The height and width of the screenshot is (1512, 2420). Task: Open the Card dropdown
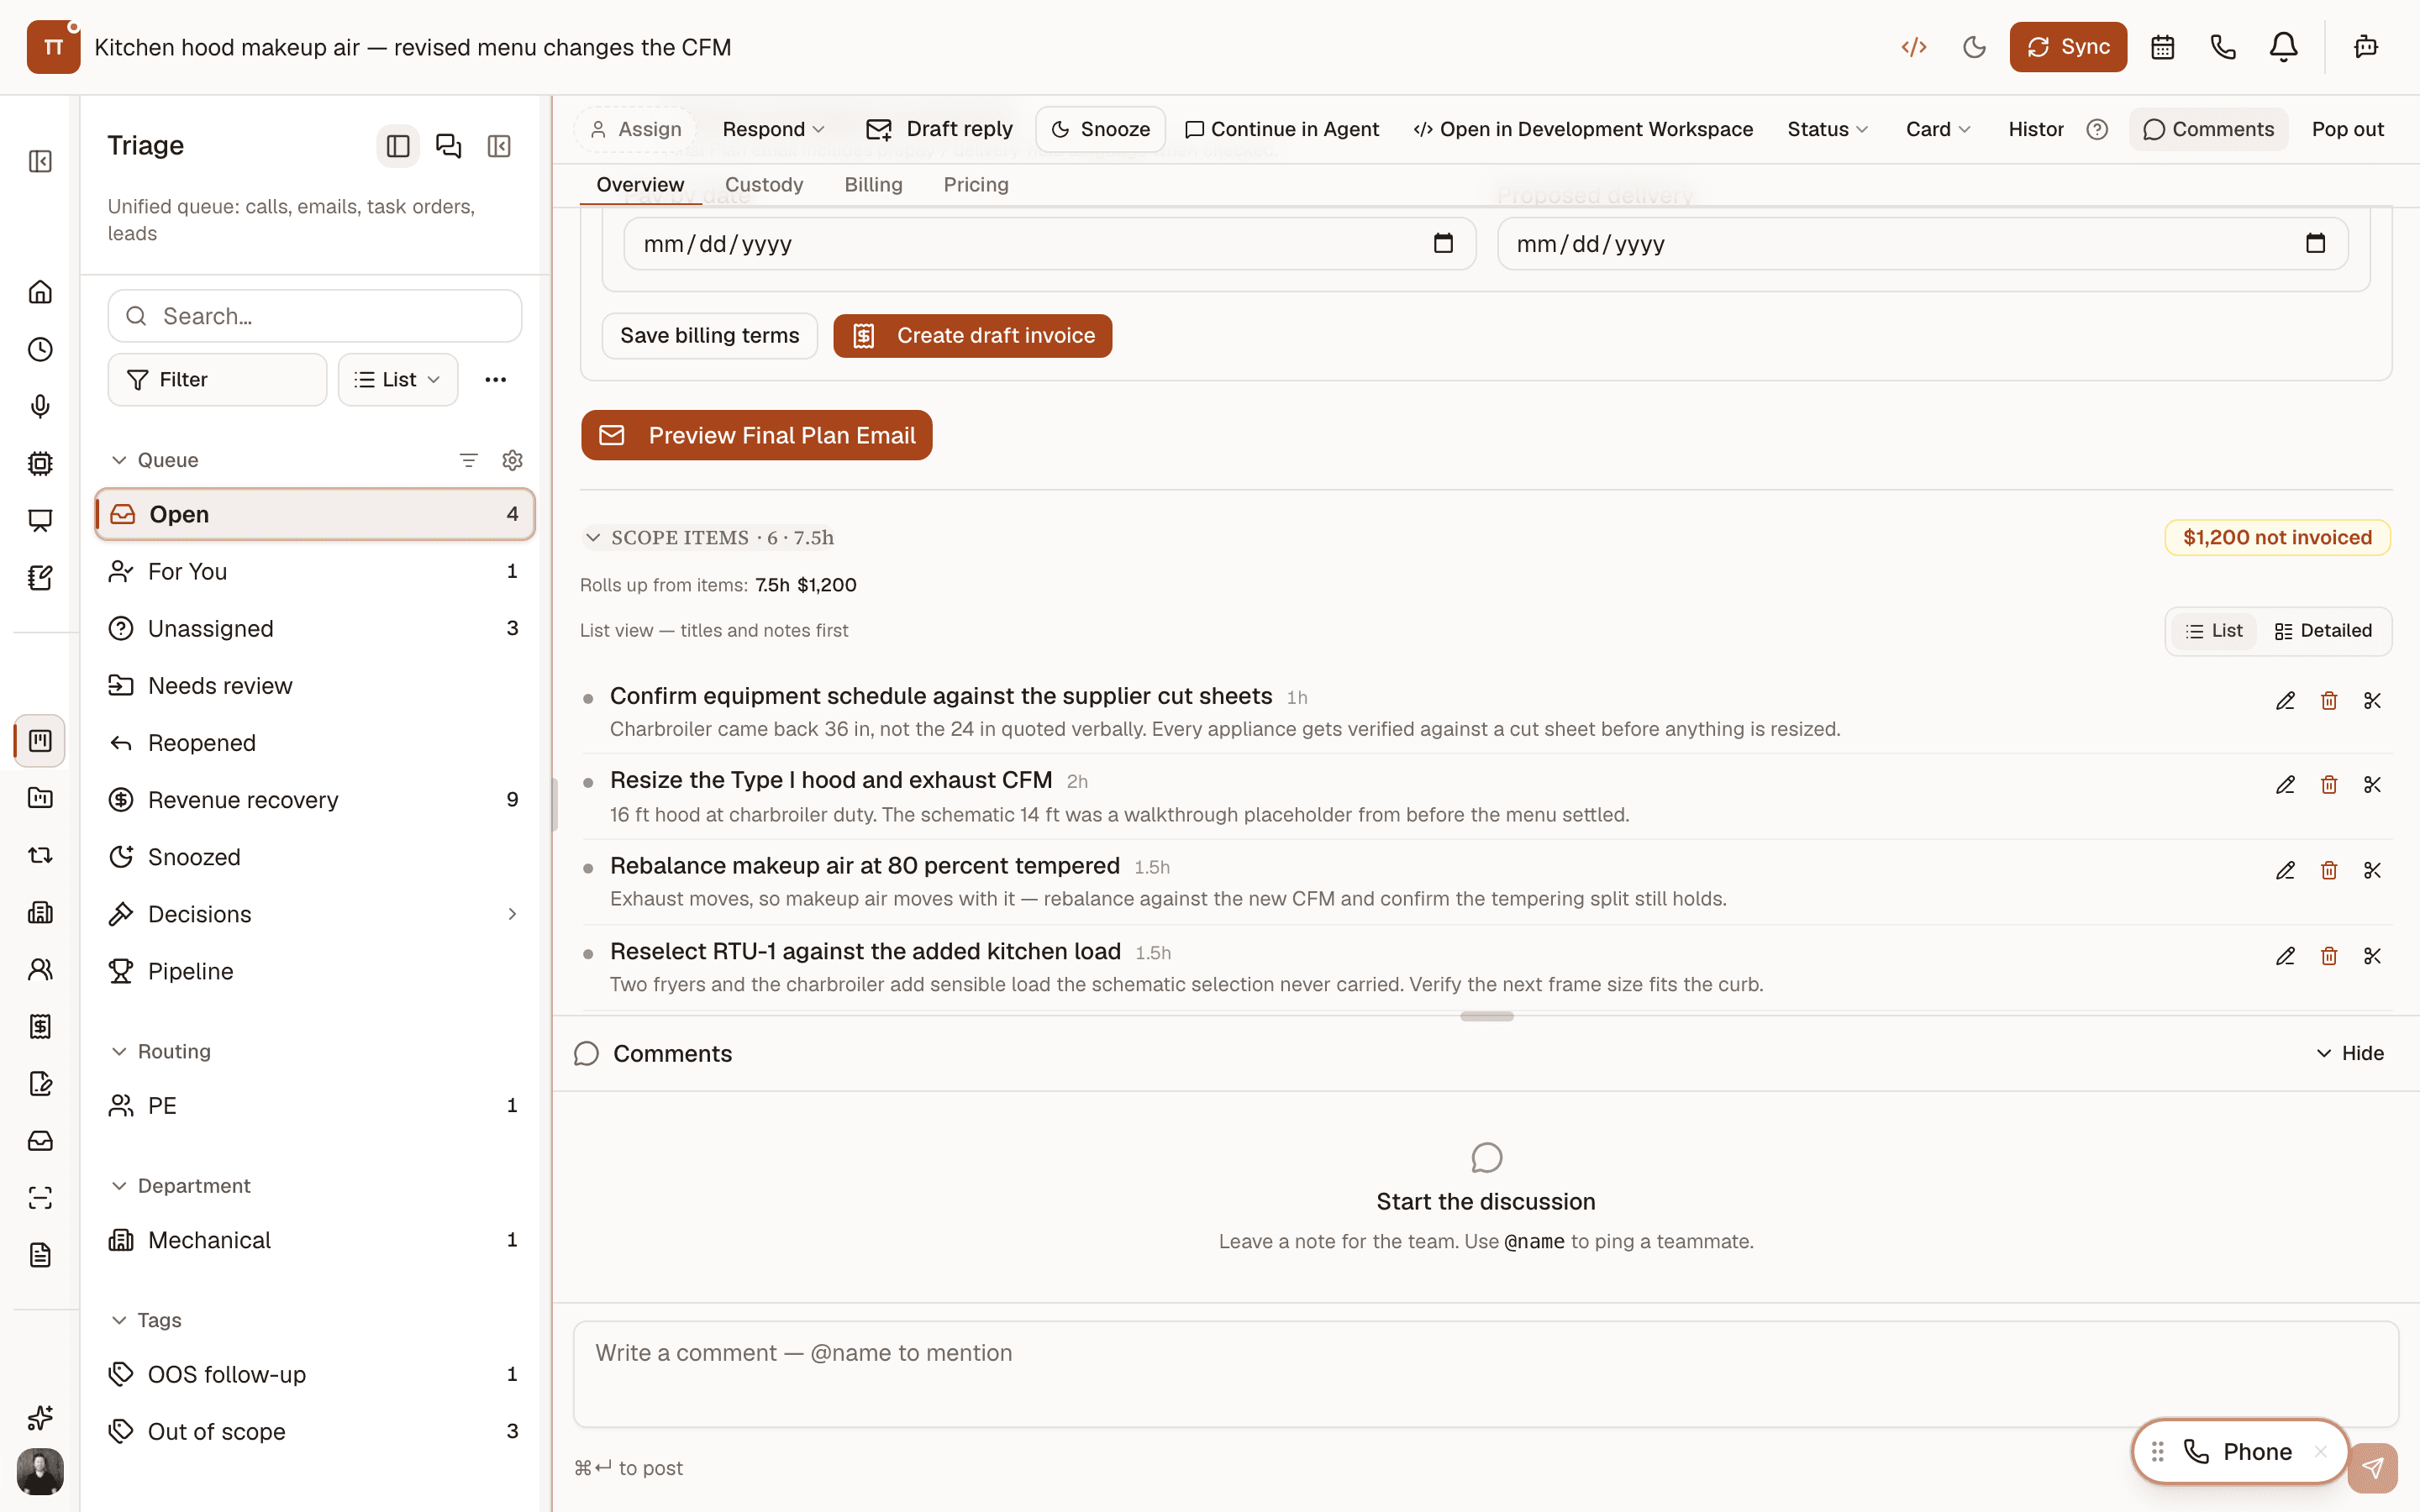click(1937, 129)
